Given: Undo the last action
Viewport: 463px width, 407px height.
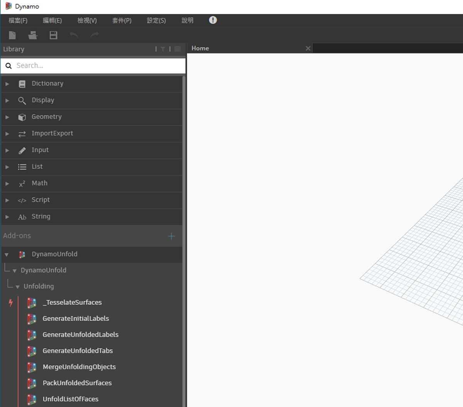Looking at the screenshot, I should tap(74, 35).
